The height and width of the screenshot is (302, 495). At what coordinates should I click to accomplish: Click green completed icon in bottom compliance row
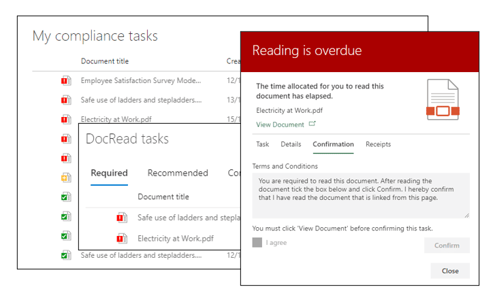point(65,256)
